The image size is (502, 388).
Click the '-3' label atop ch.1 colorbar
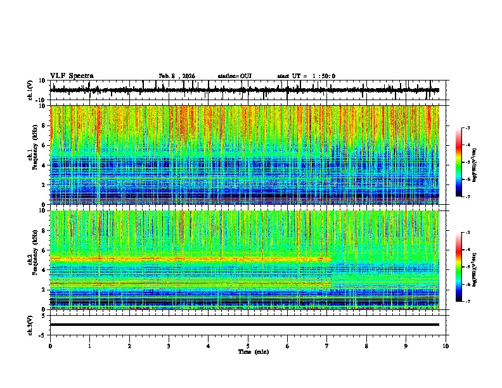click(467, 127)
